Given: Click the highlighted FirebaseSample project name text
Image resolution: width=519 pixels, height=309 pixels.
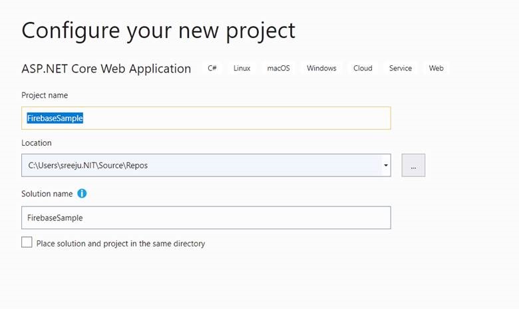Looking at the screenshot, I should pos(55,119).
